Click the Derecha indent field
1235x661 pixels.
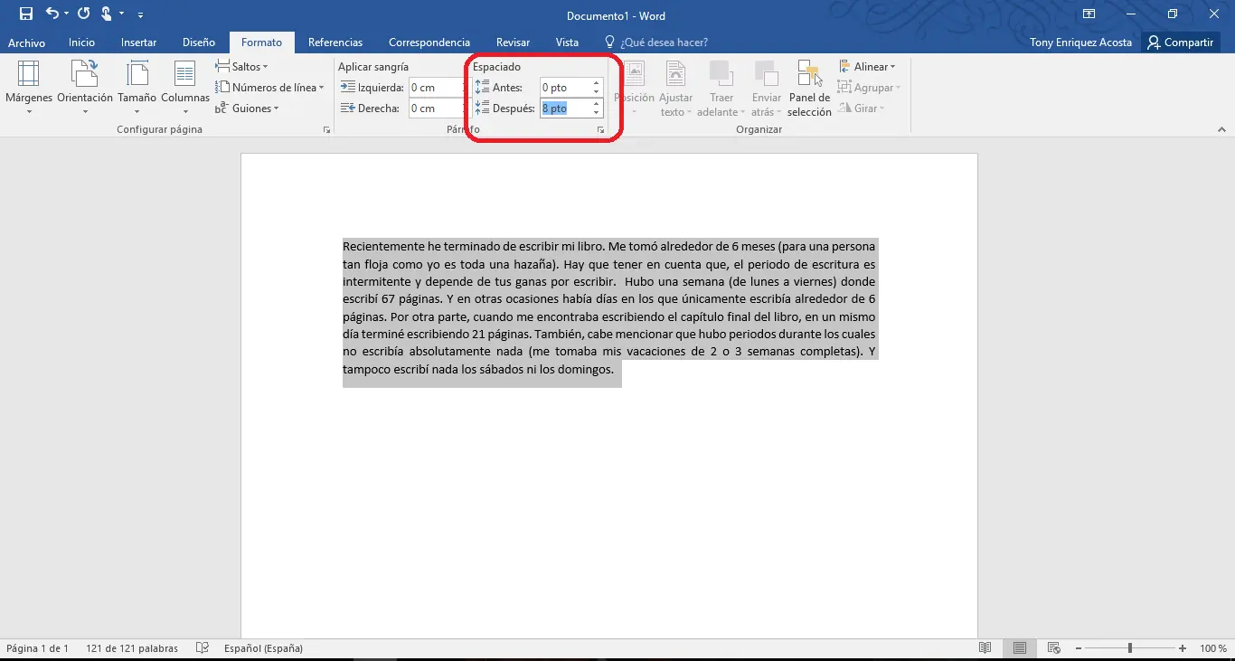[437, 109]
